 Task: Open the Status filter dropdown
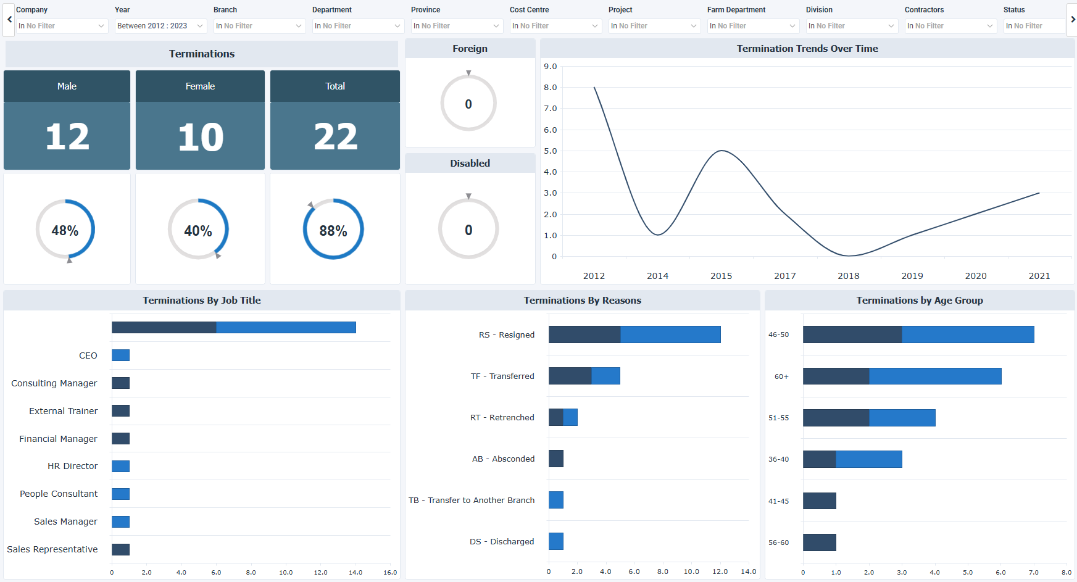coord(1035,26)
